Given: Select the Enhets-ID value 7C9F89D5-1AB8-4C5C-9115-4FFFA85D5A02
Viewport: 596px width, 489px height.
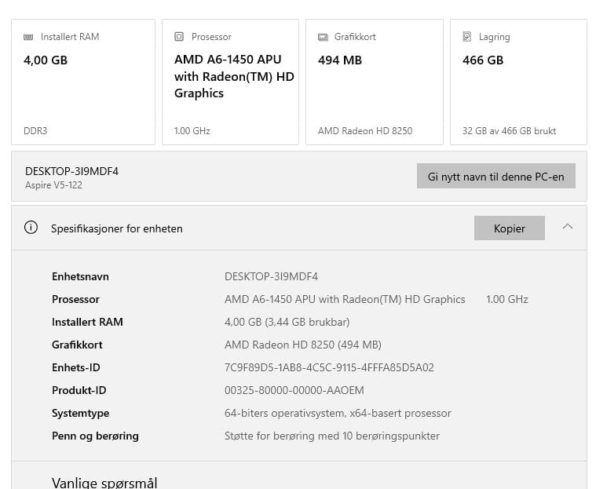Looking at the screenshot, I should point(329,368).
